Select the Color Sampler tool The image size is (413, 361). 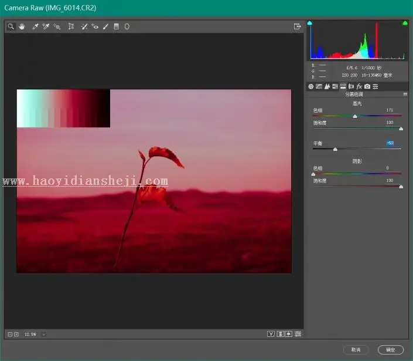(x=46, y=26)
